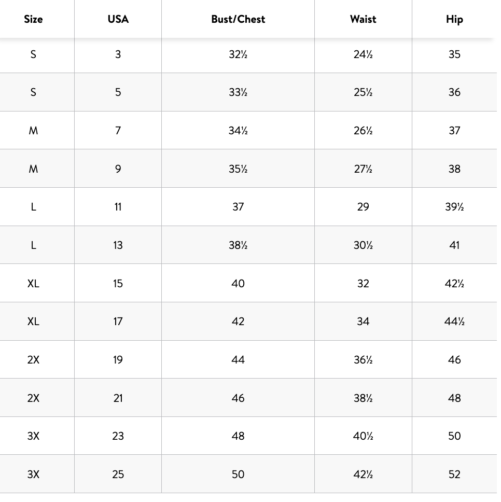Click the waist value 25½ cell
This screenshot has width=501, height=502.
point(363,92)
